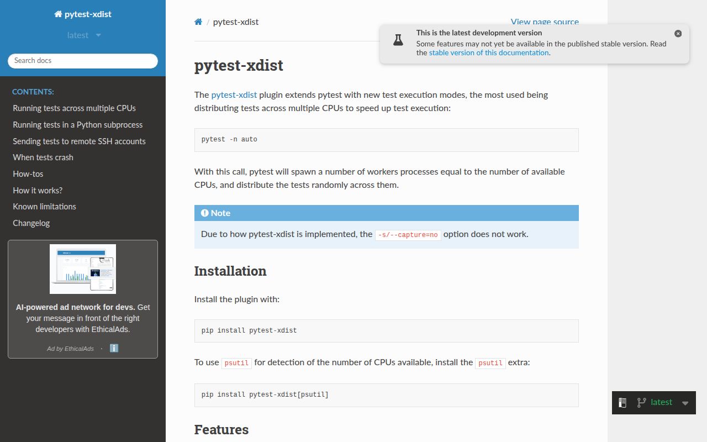Focus the Search docs field
Viewport: 707px width, 442px height.
pyautogui.click(x=83, y=61)
